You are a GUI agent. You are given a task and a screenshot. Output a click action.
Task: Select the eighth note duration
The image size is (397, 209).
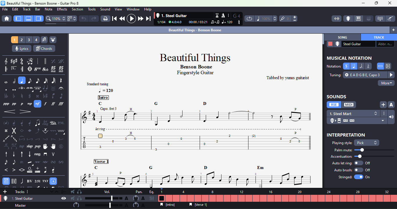30,81
